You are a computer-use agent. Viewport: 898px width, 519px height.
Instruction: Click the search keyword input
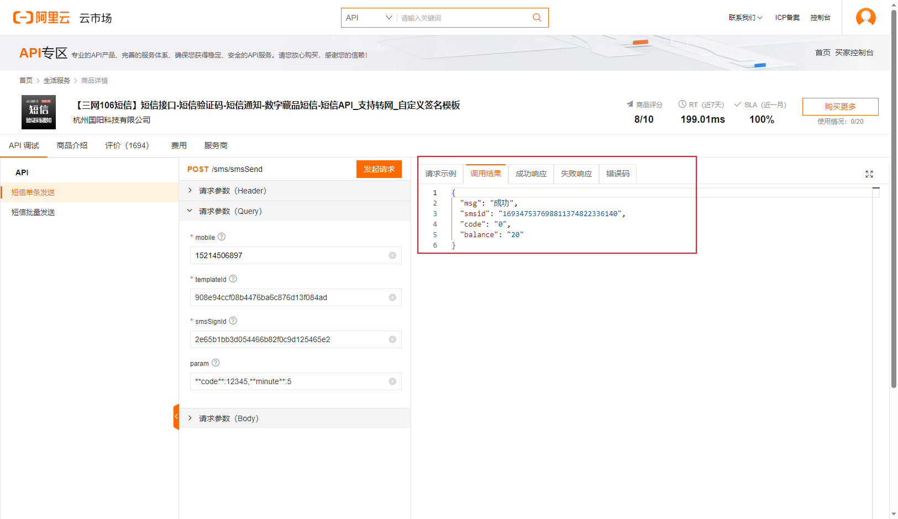[463, 18]
